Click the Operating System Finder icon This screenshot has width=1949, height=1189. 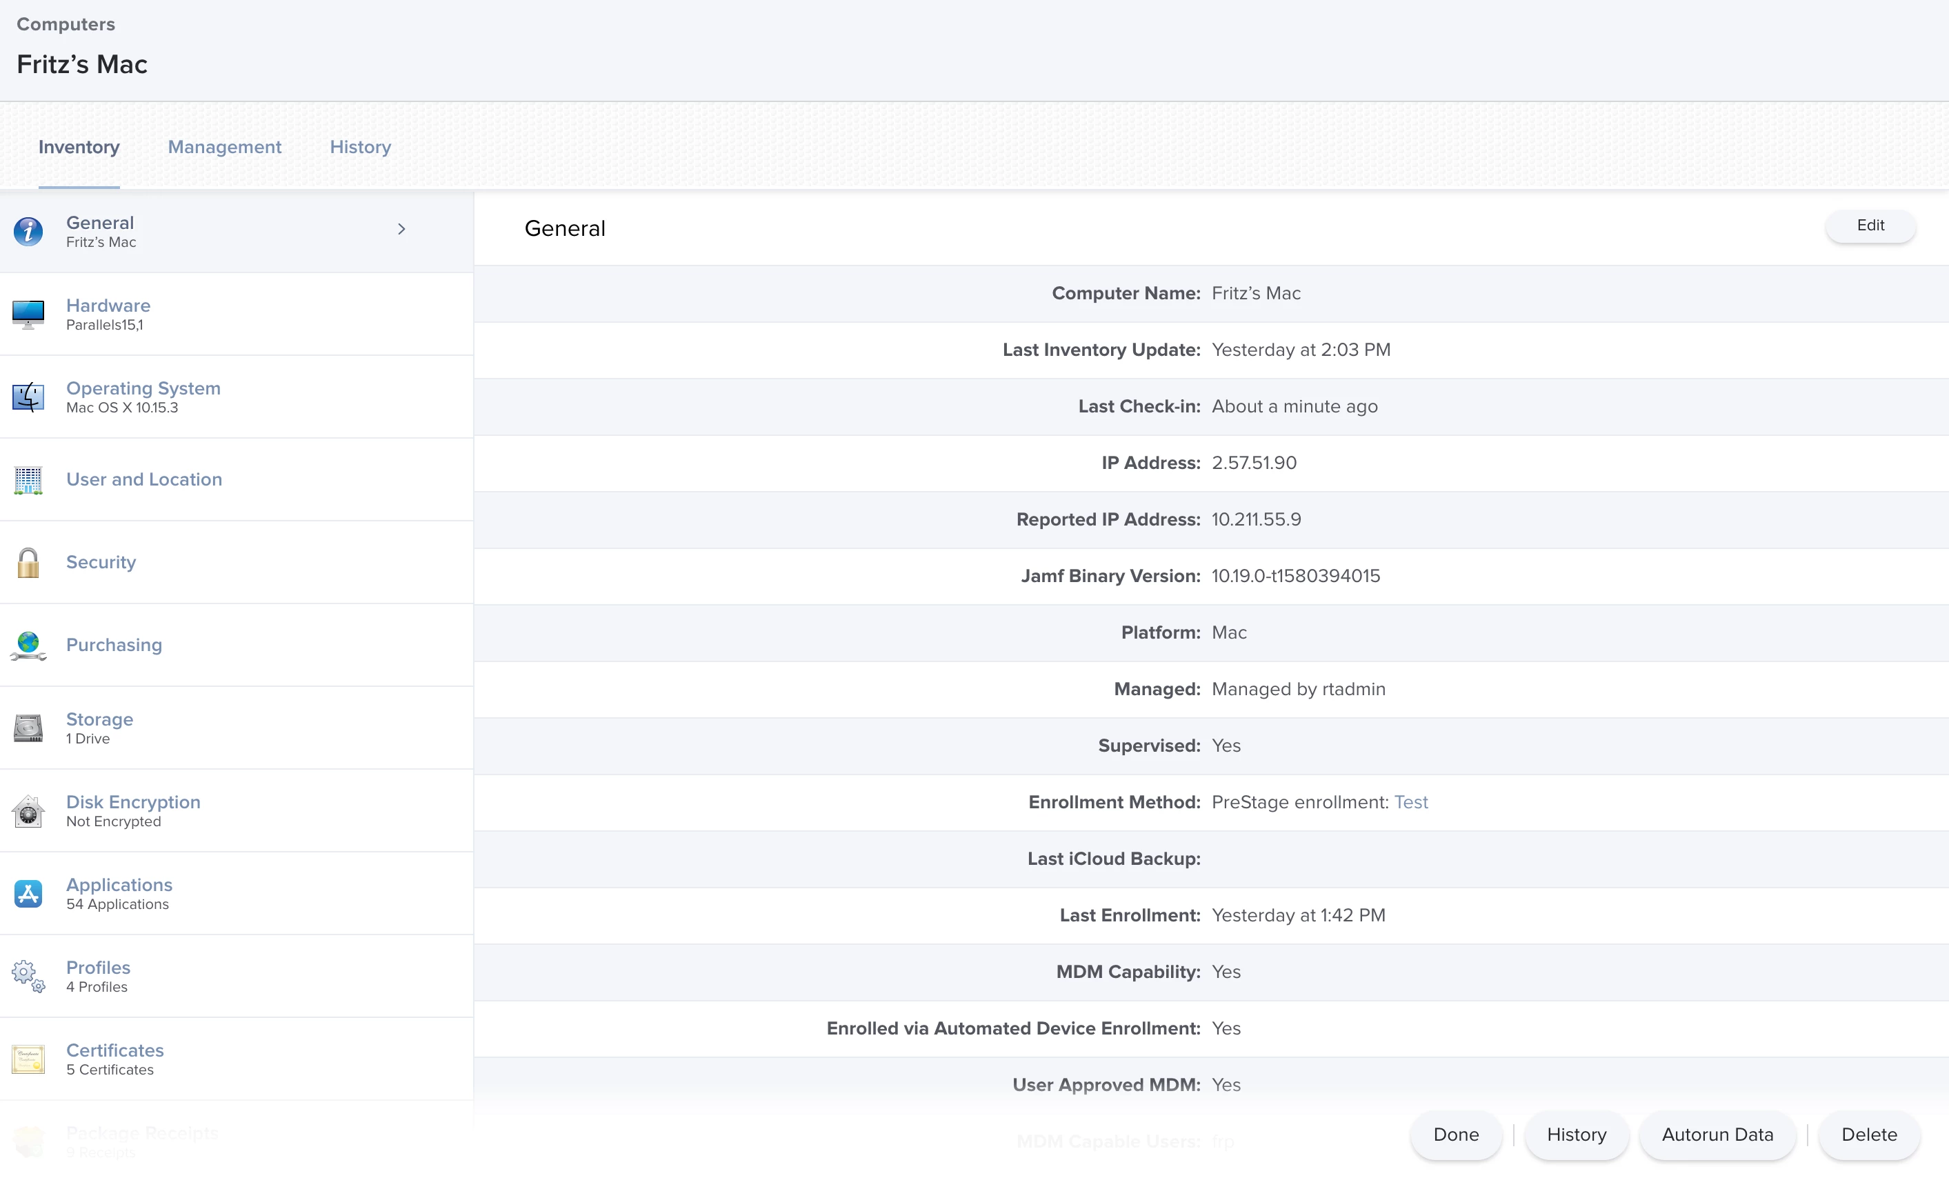click(28, 397)
